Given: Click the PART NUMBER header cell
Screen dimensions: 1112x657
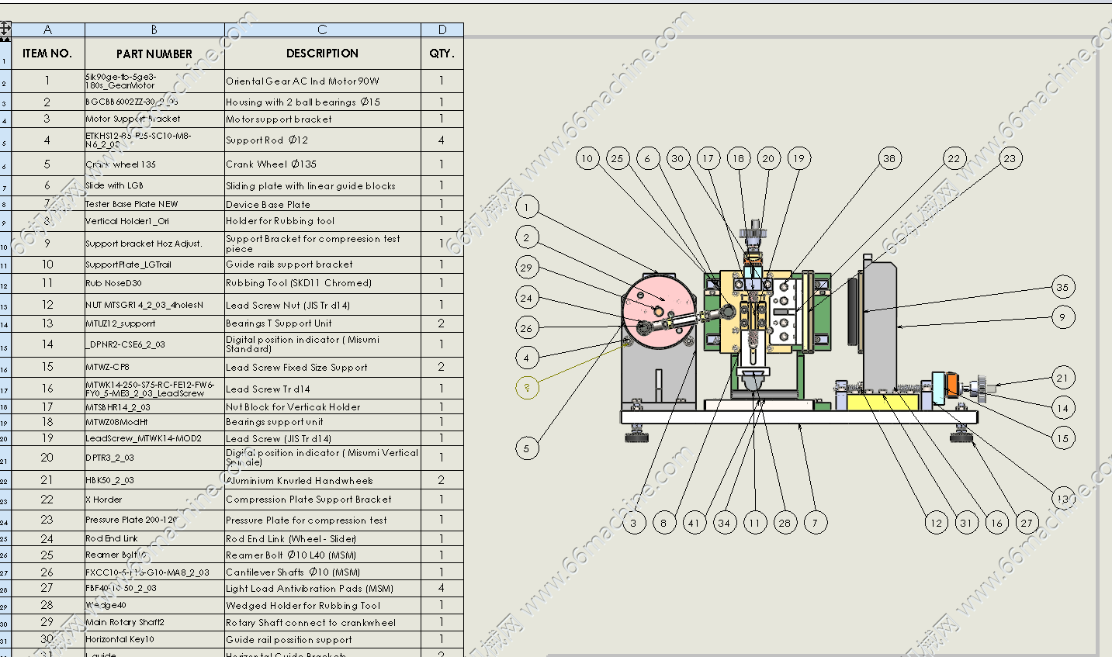Looking at the screenshot, I should 154,54.
